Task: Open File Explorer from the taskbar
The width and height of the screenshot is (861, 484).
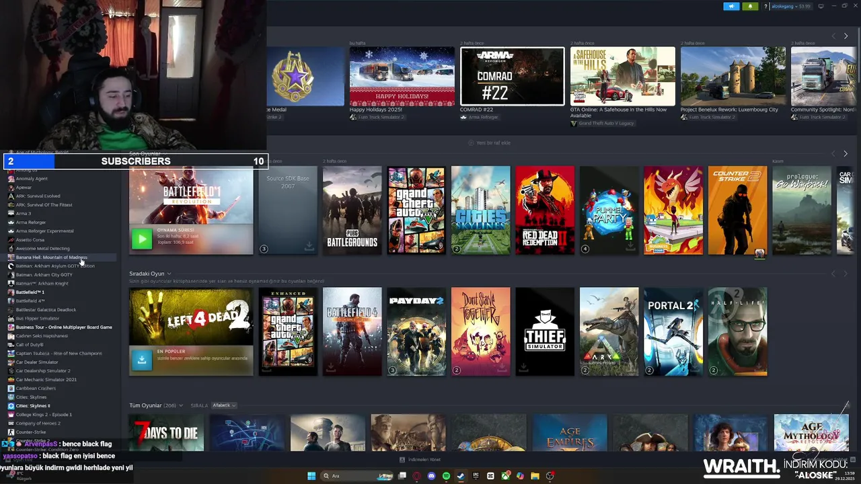Action: coord(535,476)
